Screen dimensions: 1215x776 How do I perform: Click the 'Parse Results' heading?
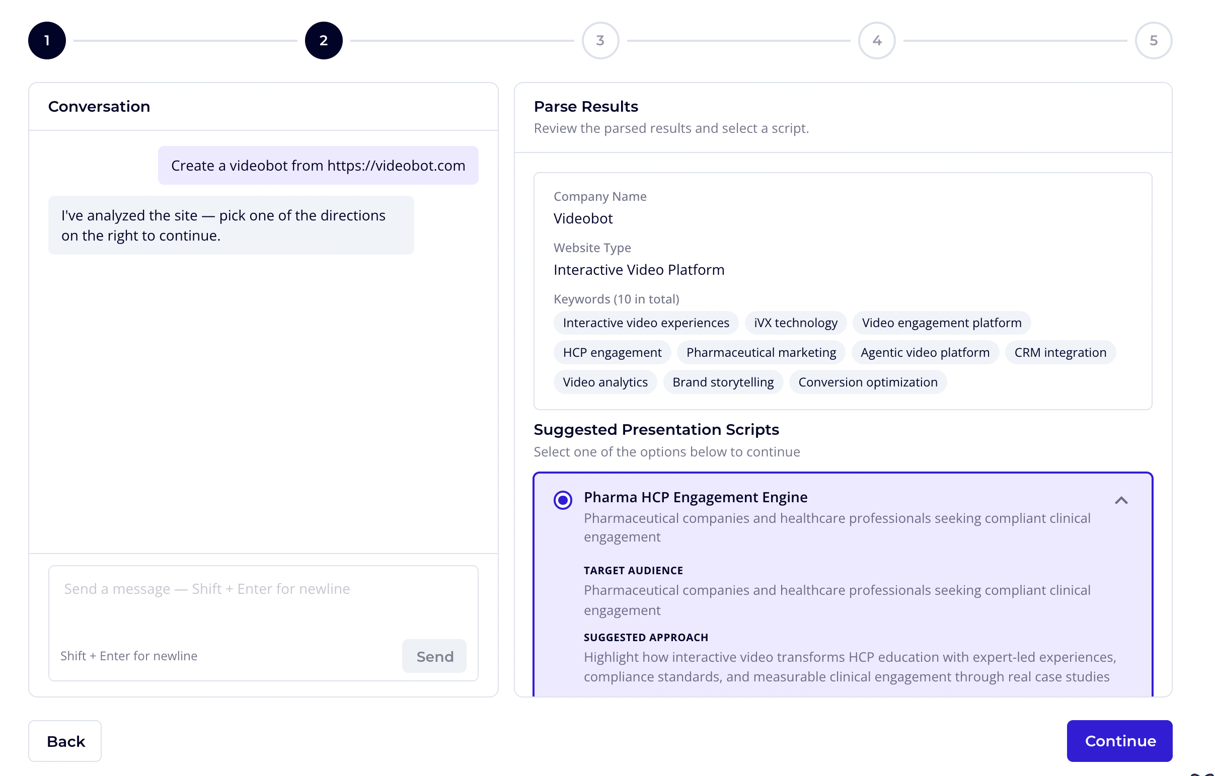pos(585,107)
